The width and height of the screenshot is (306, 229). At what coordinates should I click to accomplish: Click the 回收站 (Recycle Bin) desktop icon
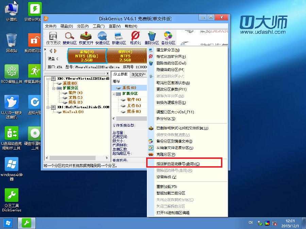click(12, 42)
